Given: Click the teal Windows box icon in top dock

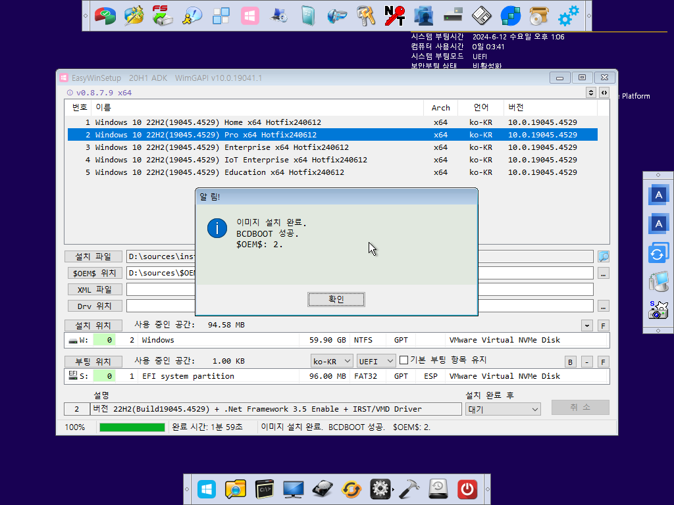Looking at the screenshot, I should 308,16.
